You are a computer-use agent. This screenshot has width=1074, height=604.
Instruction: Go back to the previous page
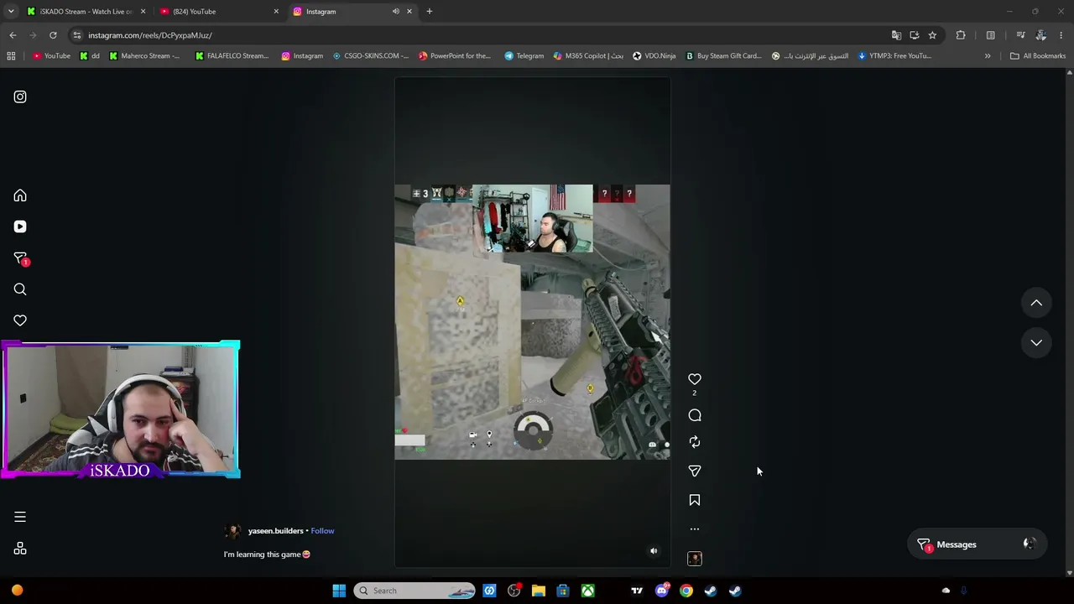point(13,35)
